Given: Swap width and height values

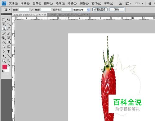Looking at the screenshot, I should (32, 10).
